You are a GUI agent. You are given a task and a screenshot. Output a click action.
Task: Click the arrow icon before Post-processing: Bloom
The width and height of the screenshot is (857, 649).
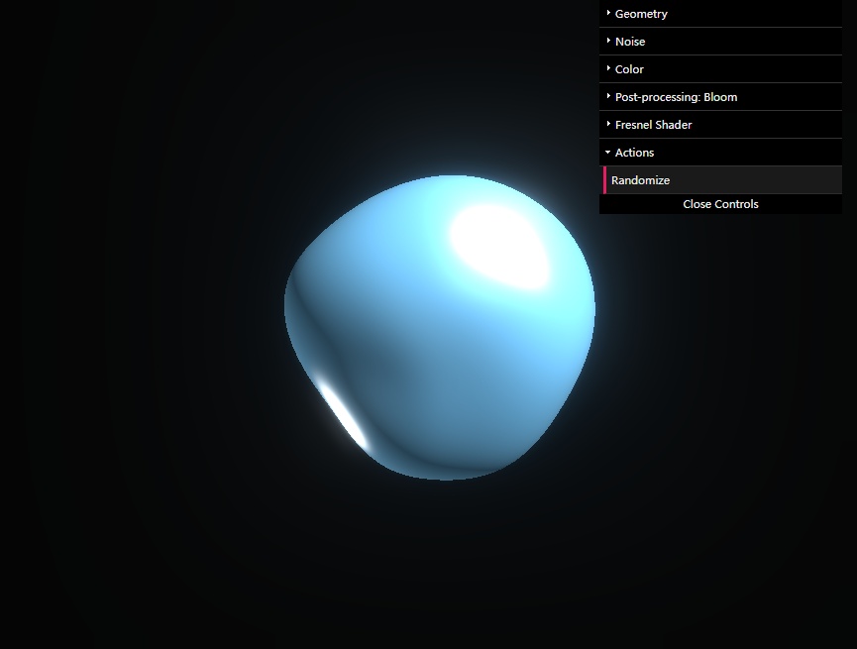tap(608, 96)
